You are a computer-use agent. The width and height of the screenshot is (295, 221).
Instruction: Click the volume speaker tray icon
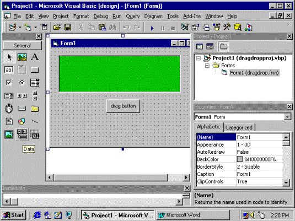point(253,215)
